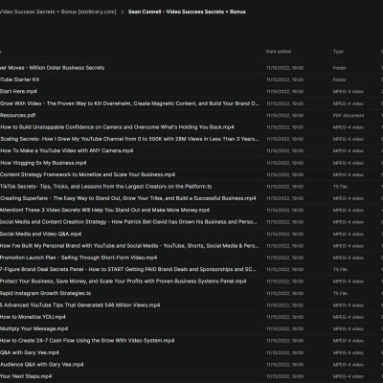
Task: Open the atslibrary.com parent breadcrumb folder
Action: (57, 11)
